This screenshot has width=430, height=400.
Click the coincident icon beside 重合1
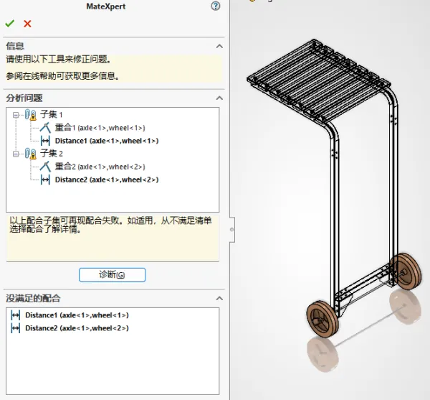coord(45,128)
